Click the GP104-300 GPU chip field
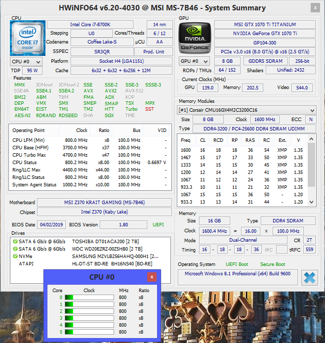This screenshot has width=325, height=343. (265, 43)
